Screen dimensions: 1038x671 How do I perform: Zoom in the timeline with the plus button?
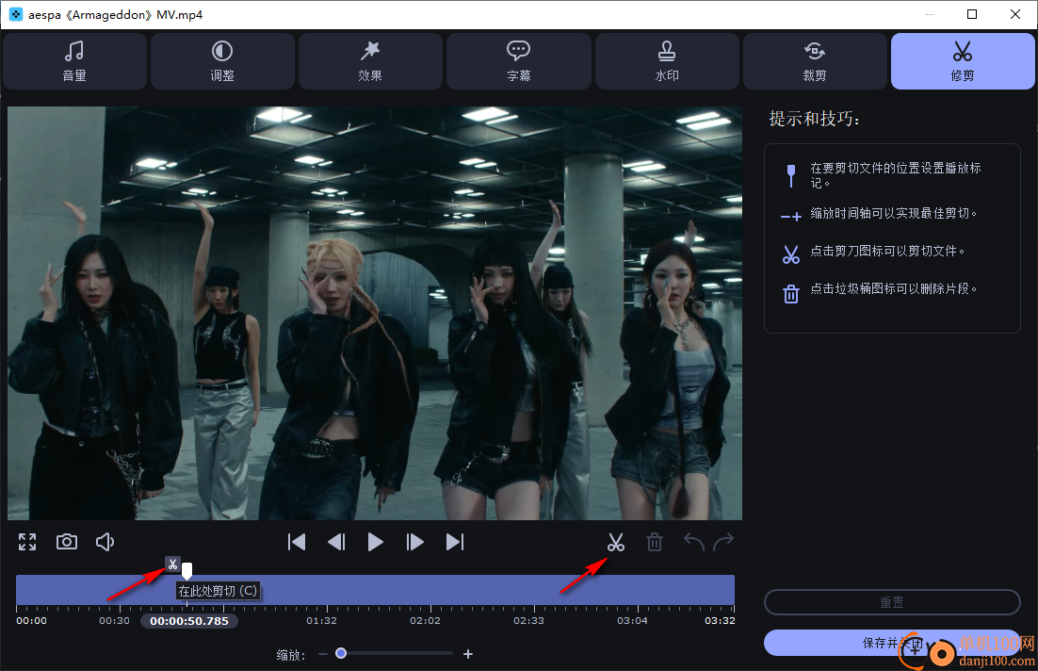coord(468,654)
